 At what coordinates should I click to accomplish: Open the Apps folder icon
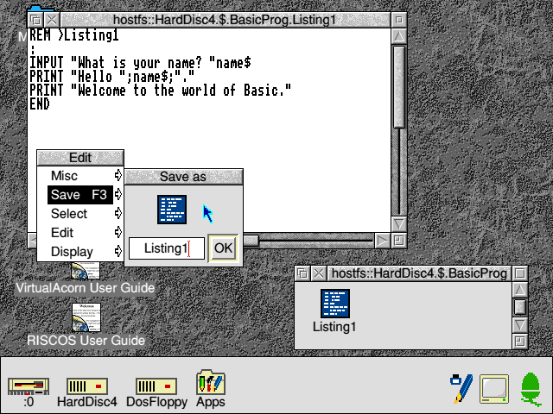tap(211, 382)
